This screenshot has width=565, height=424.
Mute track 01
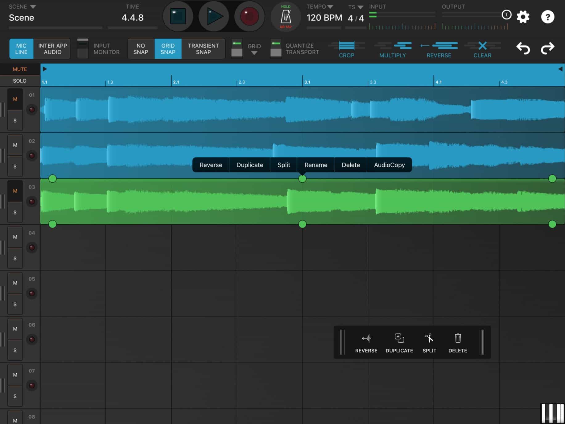[x=14, y=99]
